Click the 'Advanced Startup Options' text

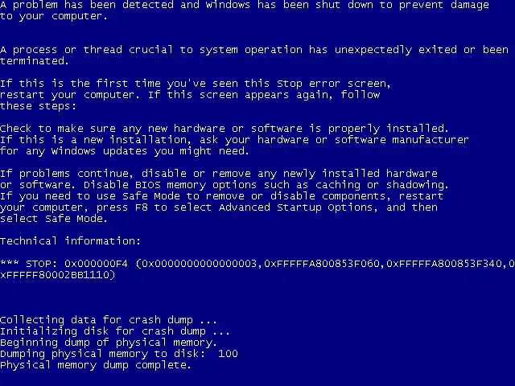pyautogui.click(x=295, y=207)
